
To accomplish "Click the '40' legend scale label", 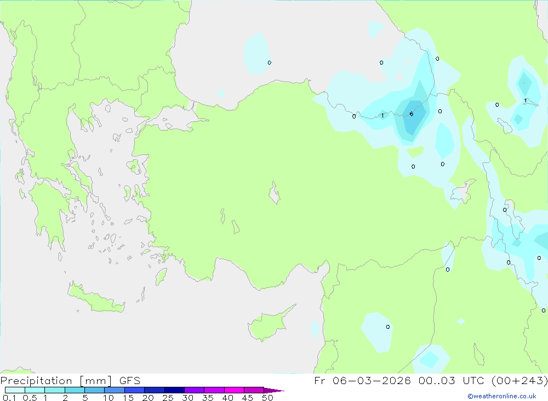I will tap(227, 398).
